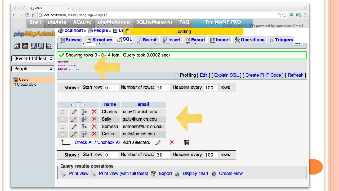Click the With selected export icon
Screen dimensions: 339x191
[x=186, y=142]
